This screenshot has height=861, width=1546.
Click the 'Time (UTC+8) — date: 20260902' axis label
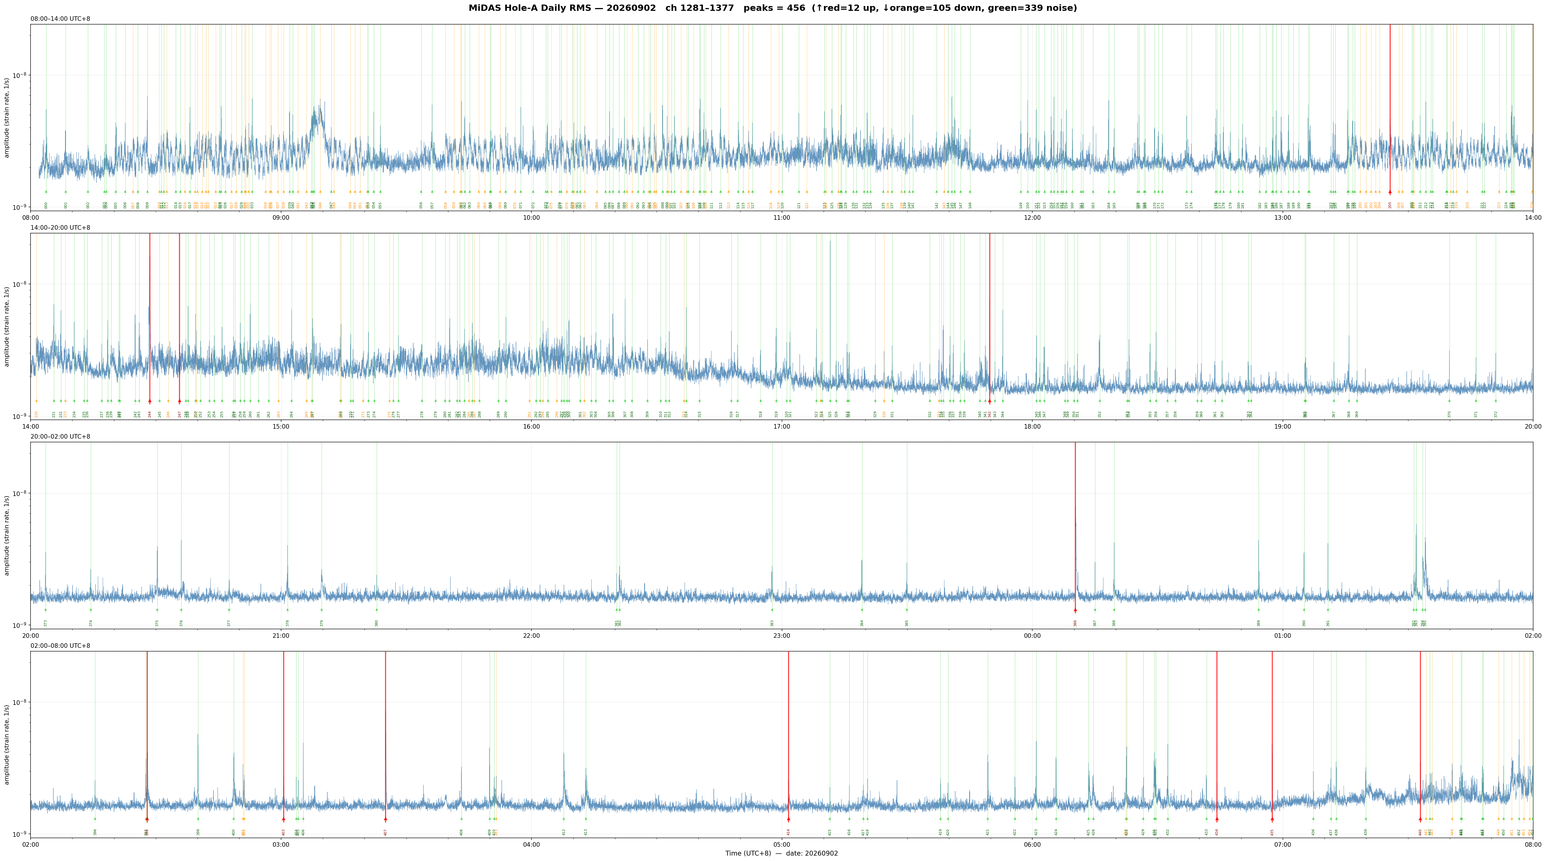click(781, 853)
